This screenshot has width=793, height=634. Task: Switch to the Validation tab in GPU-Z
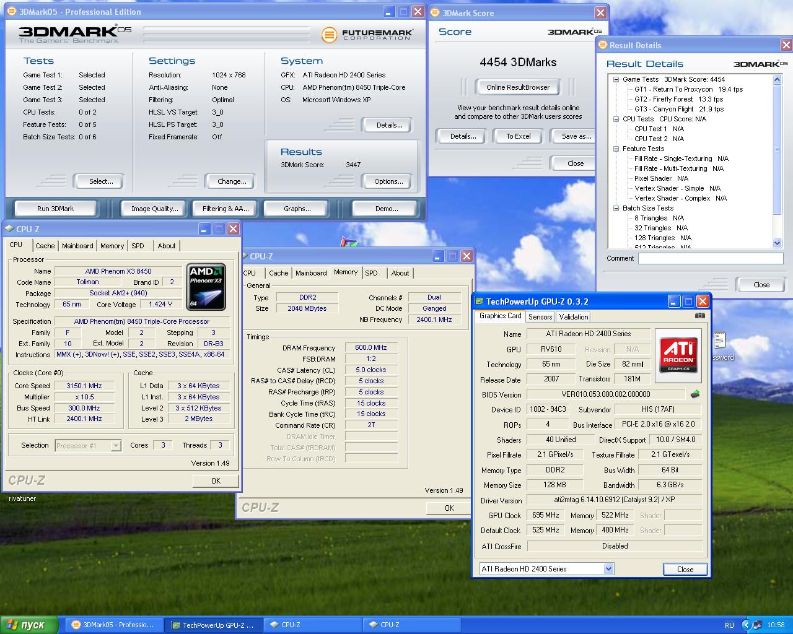574,316
